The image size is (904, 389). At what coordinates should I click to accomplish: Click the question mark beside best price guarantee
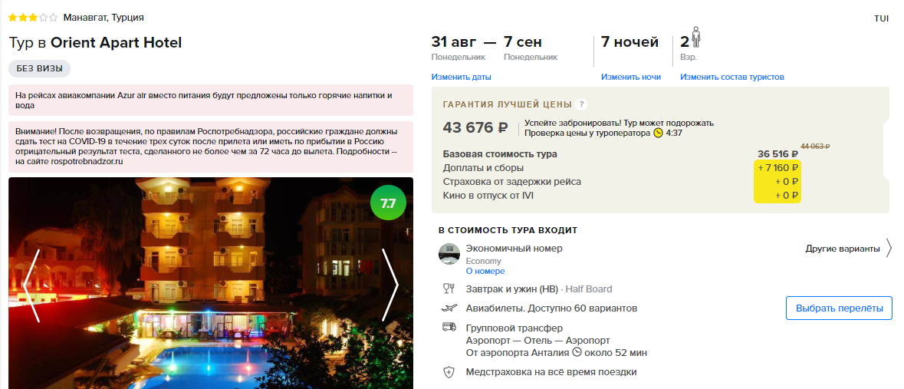(x=582, y=104)
